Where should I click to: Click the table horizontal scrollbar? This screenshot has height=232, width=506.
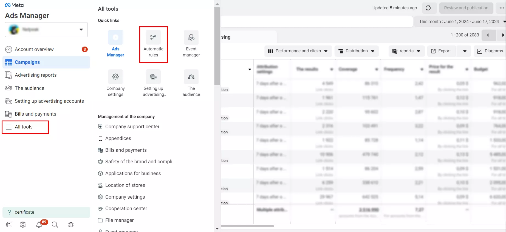click(247, 226)
